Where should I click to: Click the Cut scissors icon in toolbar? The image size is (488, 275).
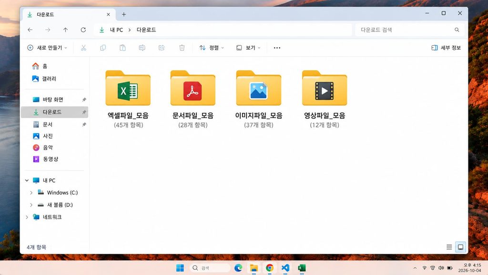pyautogui.click(x=83, y=48)
